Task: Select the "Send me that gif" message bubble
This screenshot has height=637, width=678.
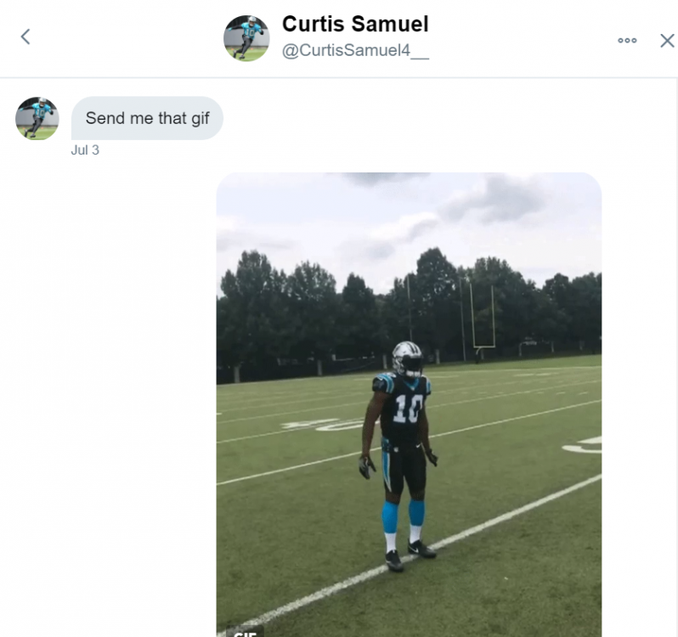Action: point(148,118)
